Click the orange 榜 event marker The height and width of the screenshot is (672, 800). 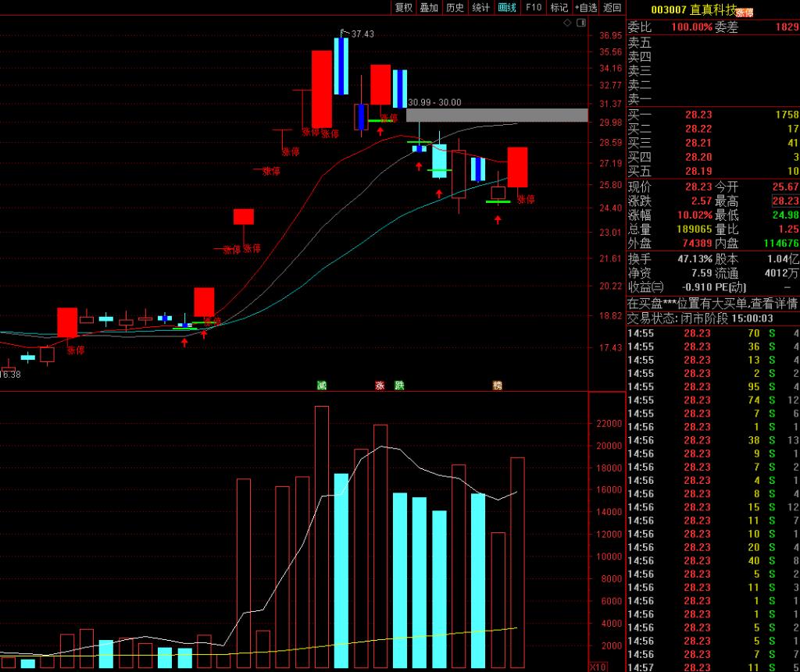tap(497, 386)
